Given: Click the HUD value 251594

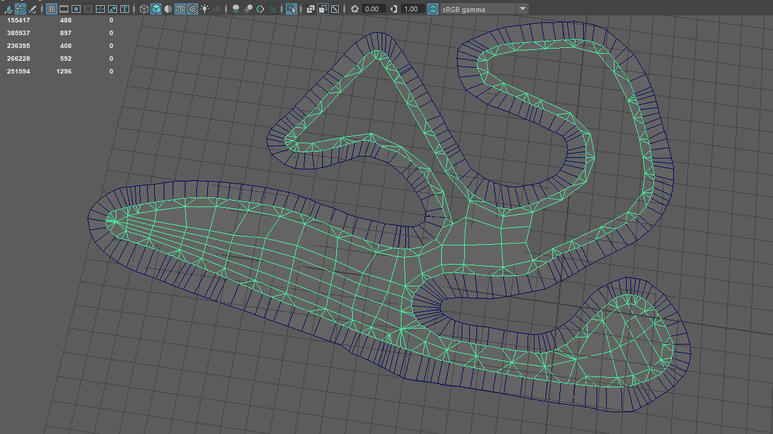Looking at the screenshot, I should [x=19, y=72].
